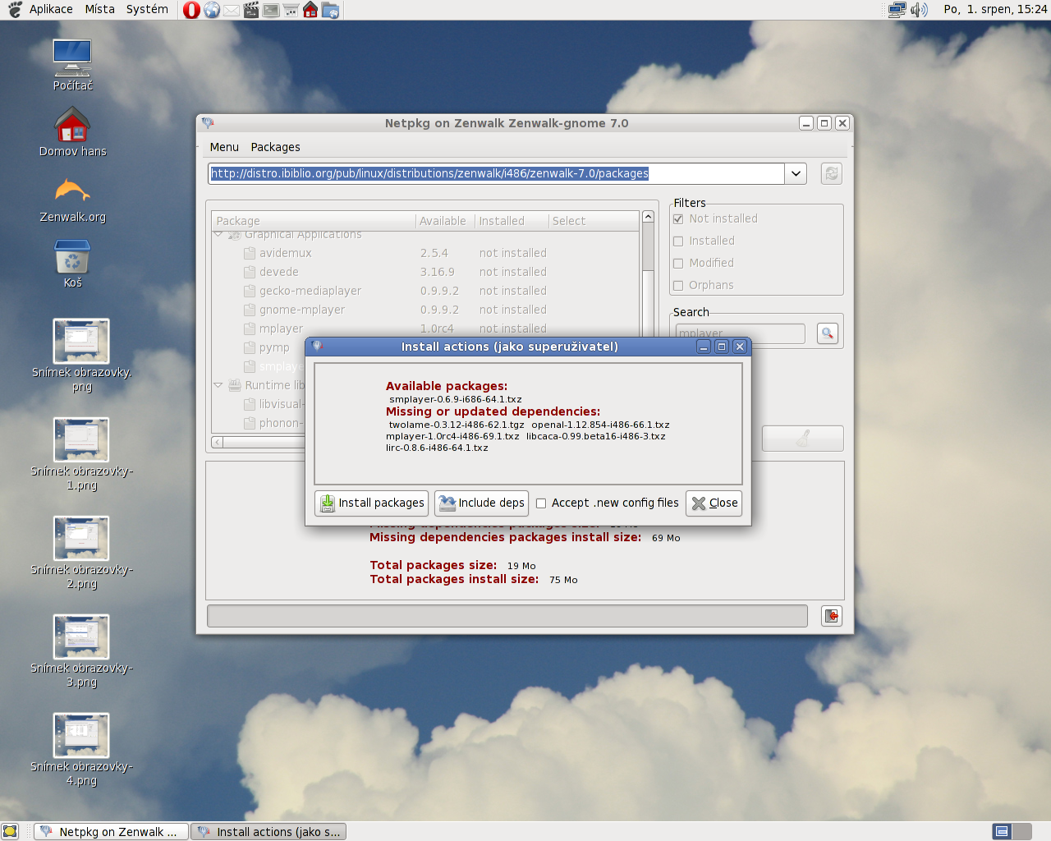Launch the movie clapperboard media player

(x=251, y=10)
